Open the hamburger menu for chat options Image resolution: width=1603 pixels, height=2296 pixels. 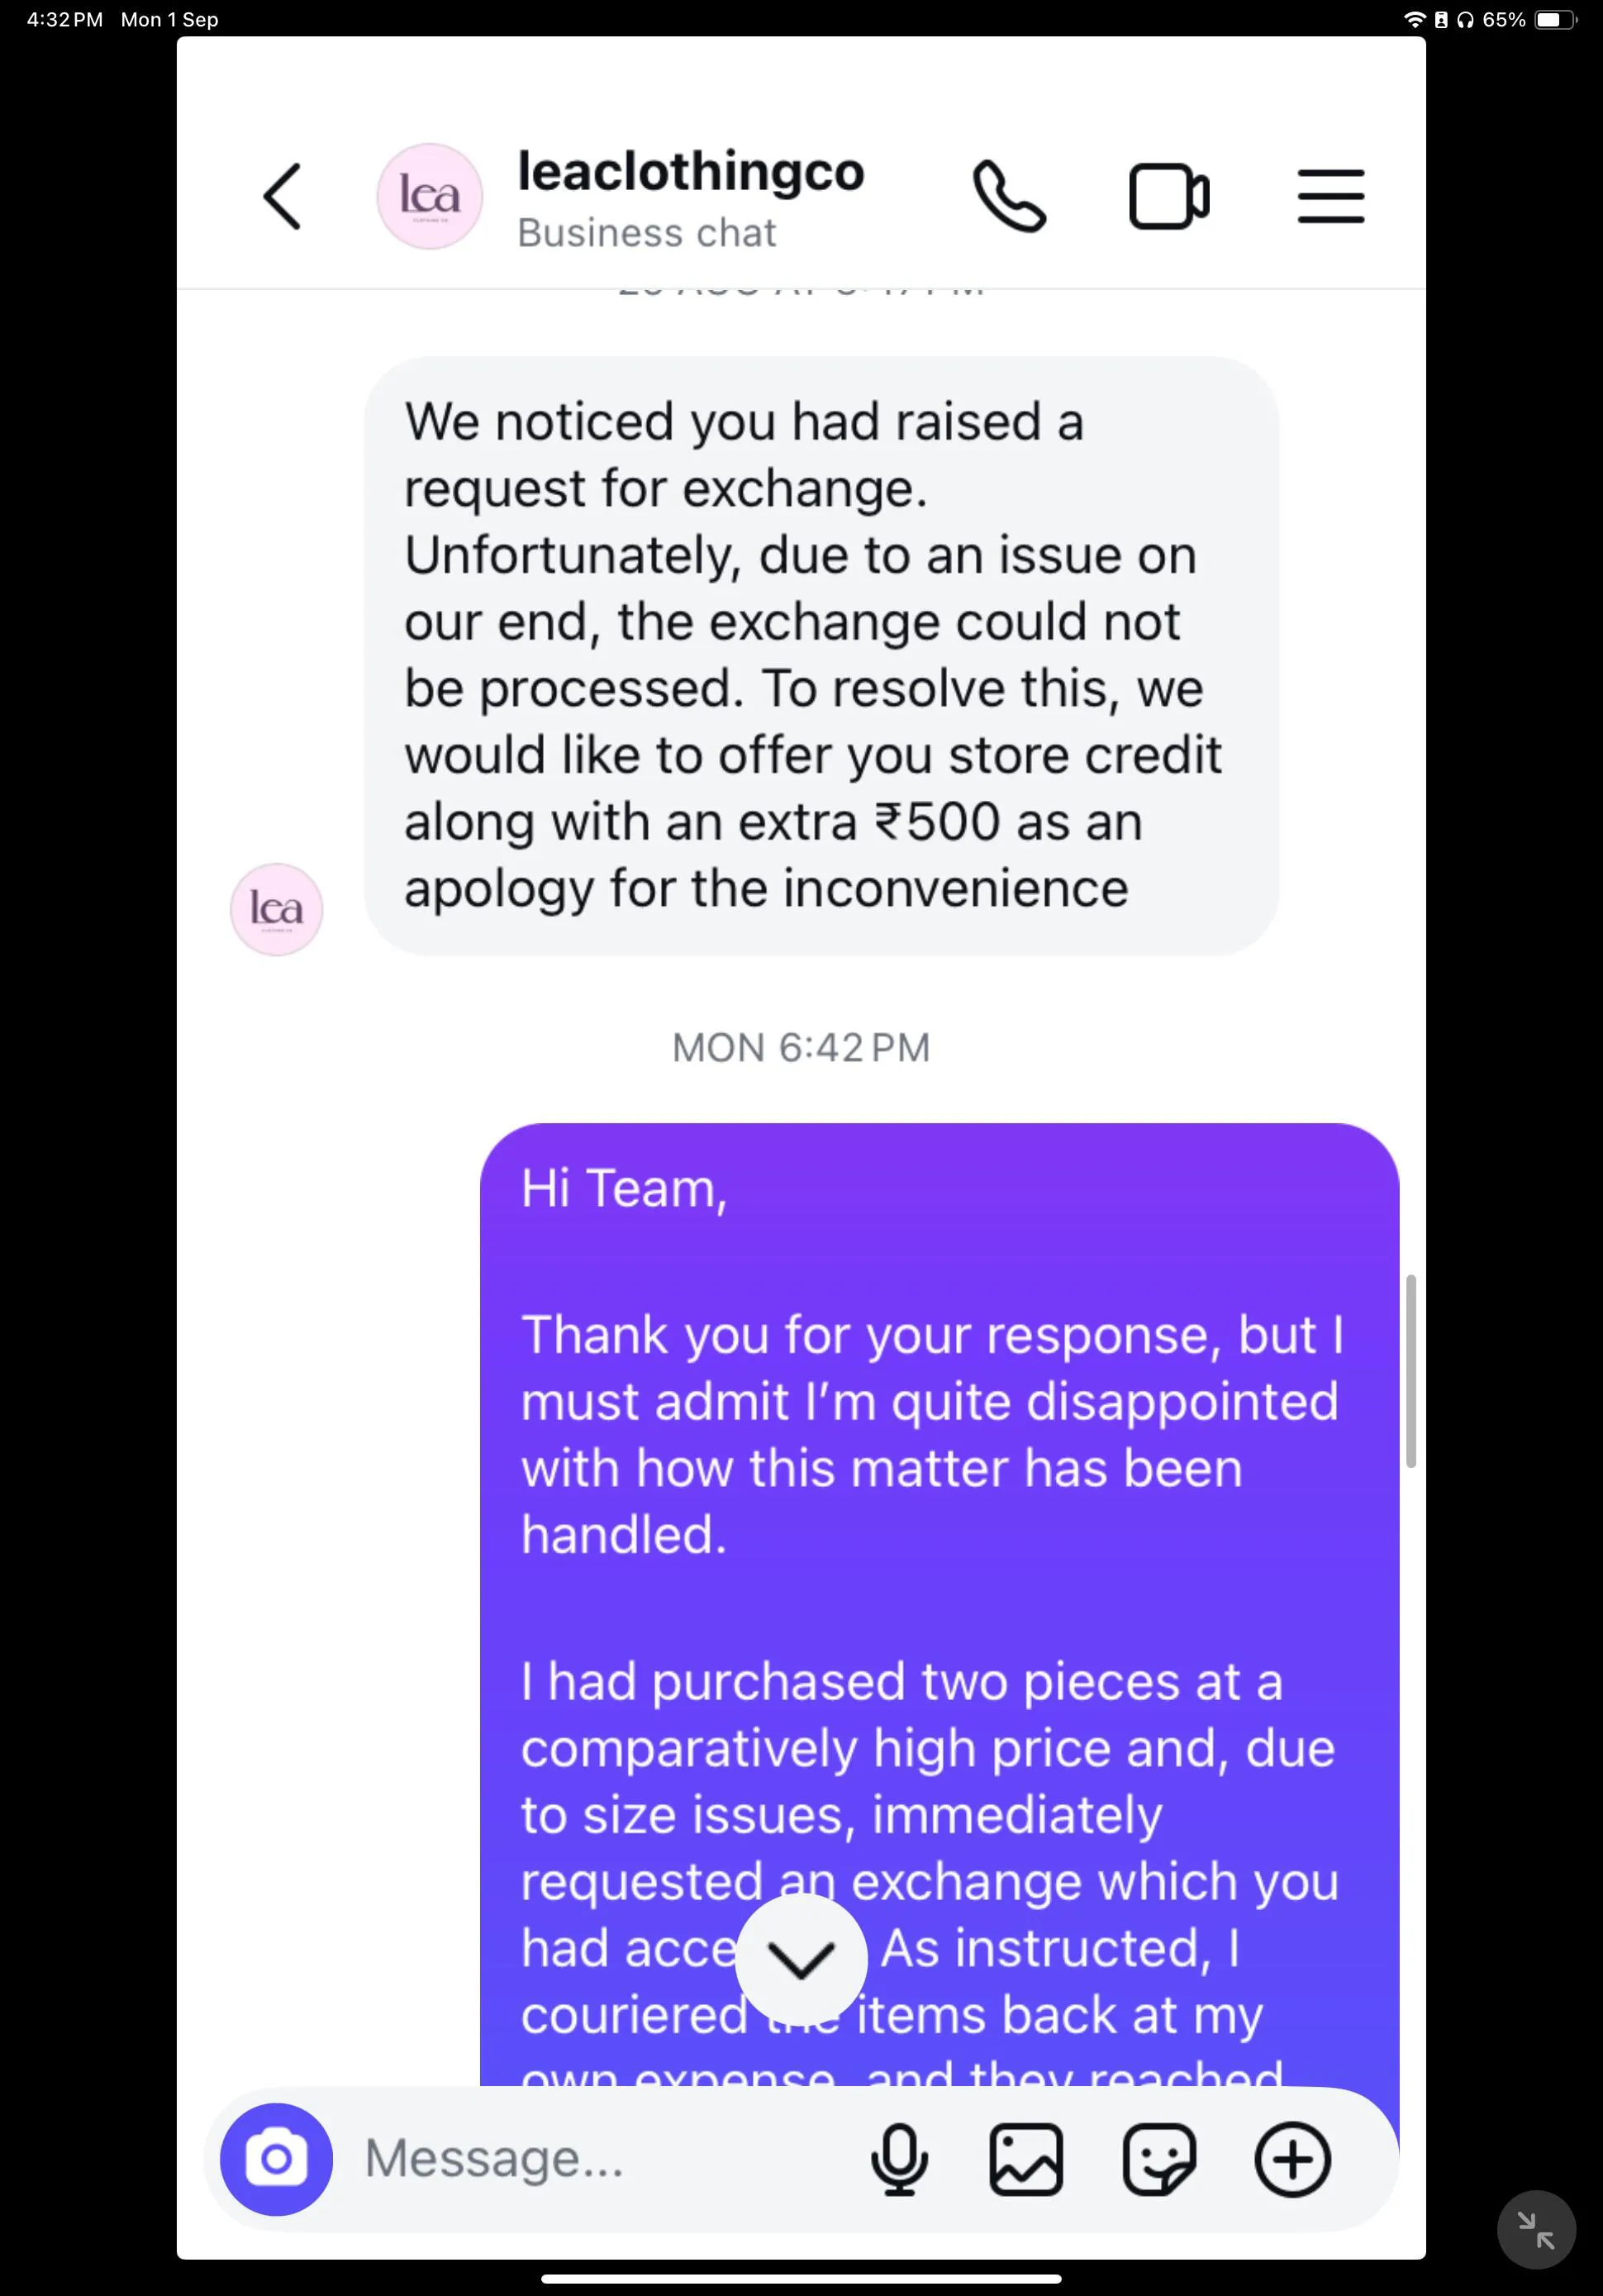coord(1330,196)
